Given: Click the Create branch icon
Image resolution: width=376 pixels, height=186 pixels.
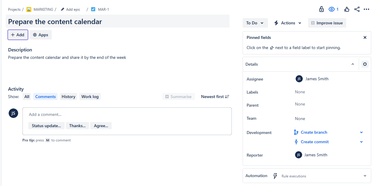Looking at the screenshot, I should pos(297,132).
